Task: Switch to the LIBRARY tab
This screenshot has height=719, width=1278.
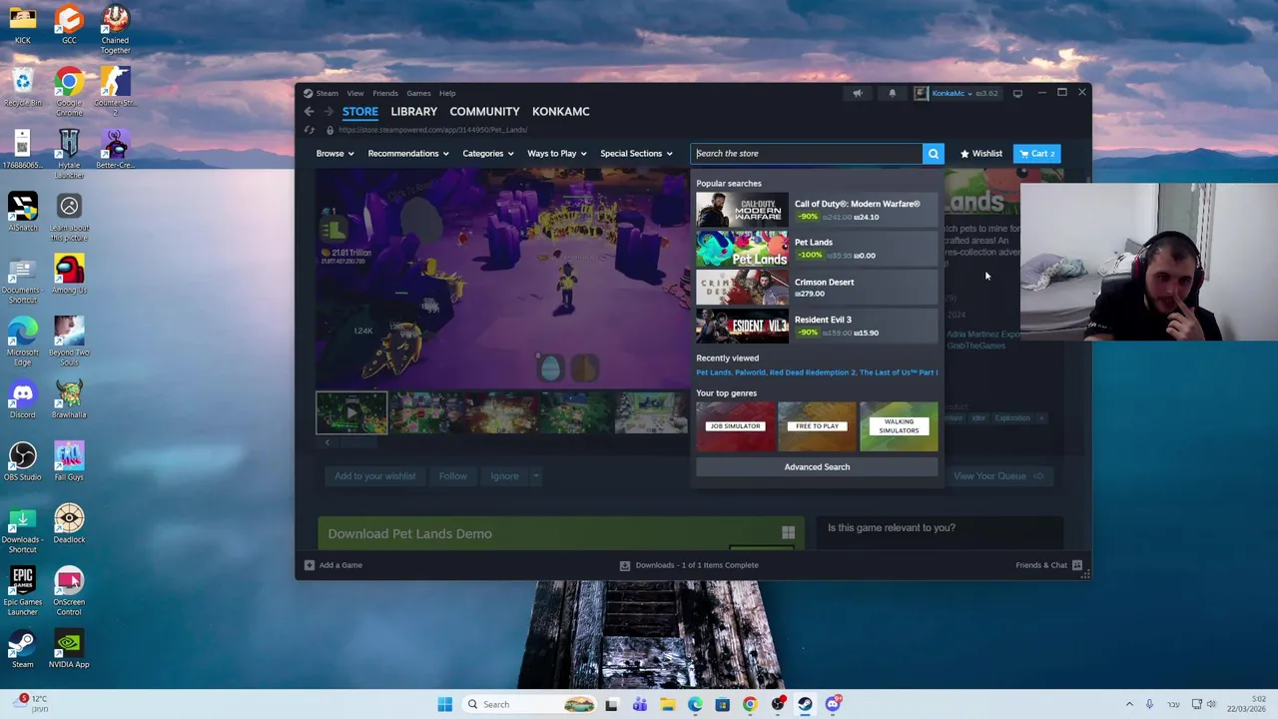Action: [413, 112]
